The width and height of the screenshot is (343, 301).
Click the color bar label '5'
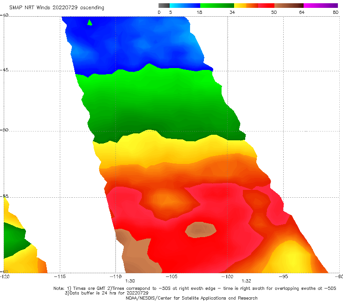pos(171,13)
